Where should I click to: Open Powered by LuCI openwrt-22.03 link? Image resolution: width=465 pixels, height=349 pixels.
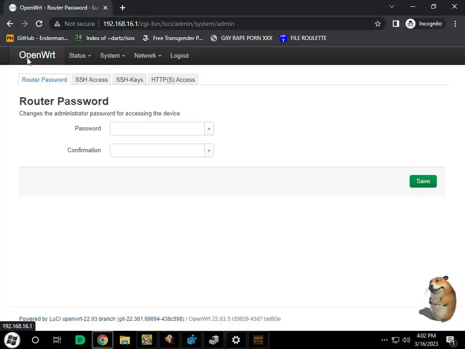pyautogui.click(x=101, y=319)
